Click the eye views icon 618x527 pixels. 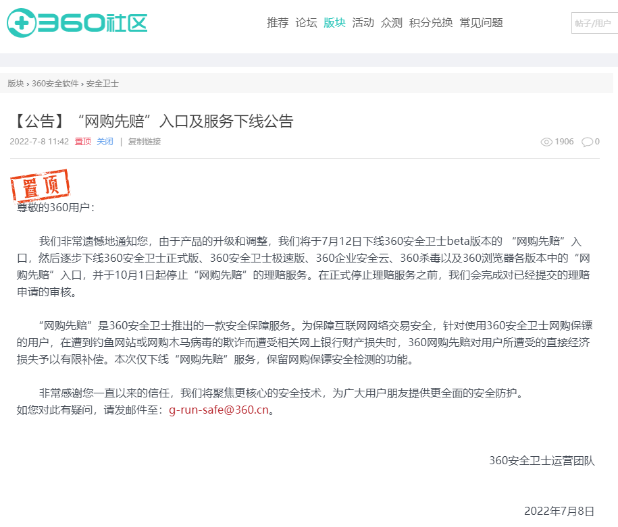tap(546, 142)
